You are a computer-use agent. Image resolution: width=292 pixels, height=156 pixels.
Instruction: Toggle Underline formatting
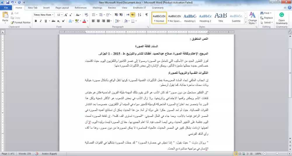click(46, 21)
